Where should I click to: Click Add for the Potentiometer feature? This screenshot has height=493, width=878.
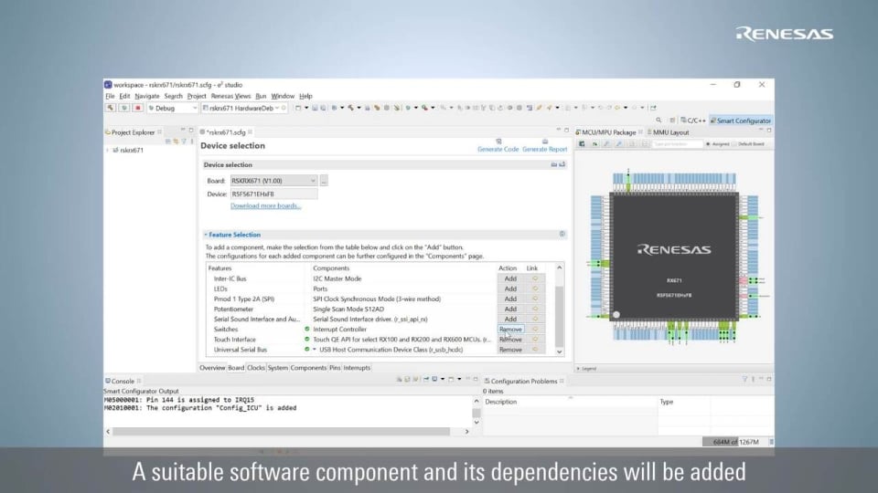click(510, 309)
